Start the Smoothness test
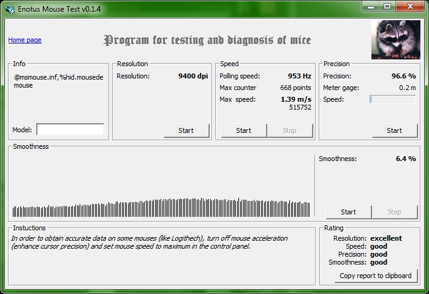The image size is (429, 294). (349, 212)
